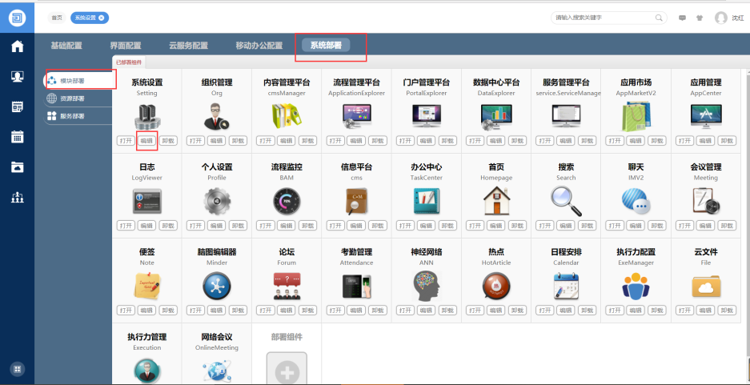Viewport: 750px width, 385px height.
Task: Select the 应用市场 shopping bag icon
Action: [635, 117]
